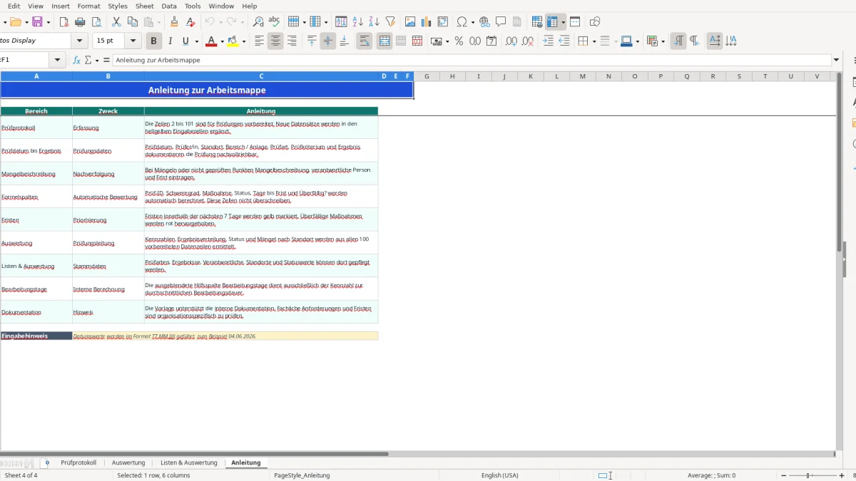This screenshot has height=481, width=856.
Task: Add a decimal place
Action: click(511, 41)
